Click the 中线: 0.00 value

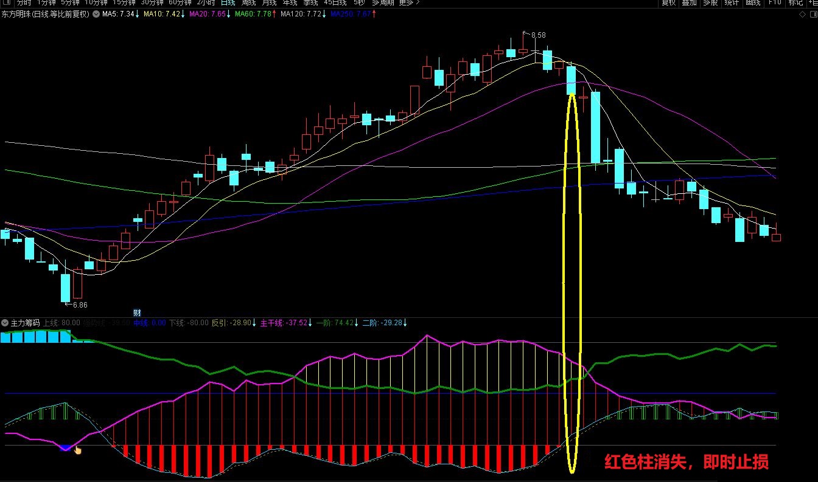coord(149,323)
